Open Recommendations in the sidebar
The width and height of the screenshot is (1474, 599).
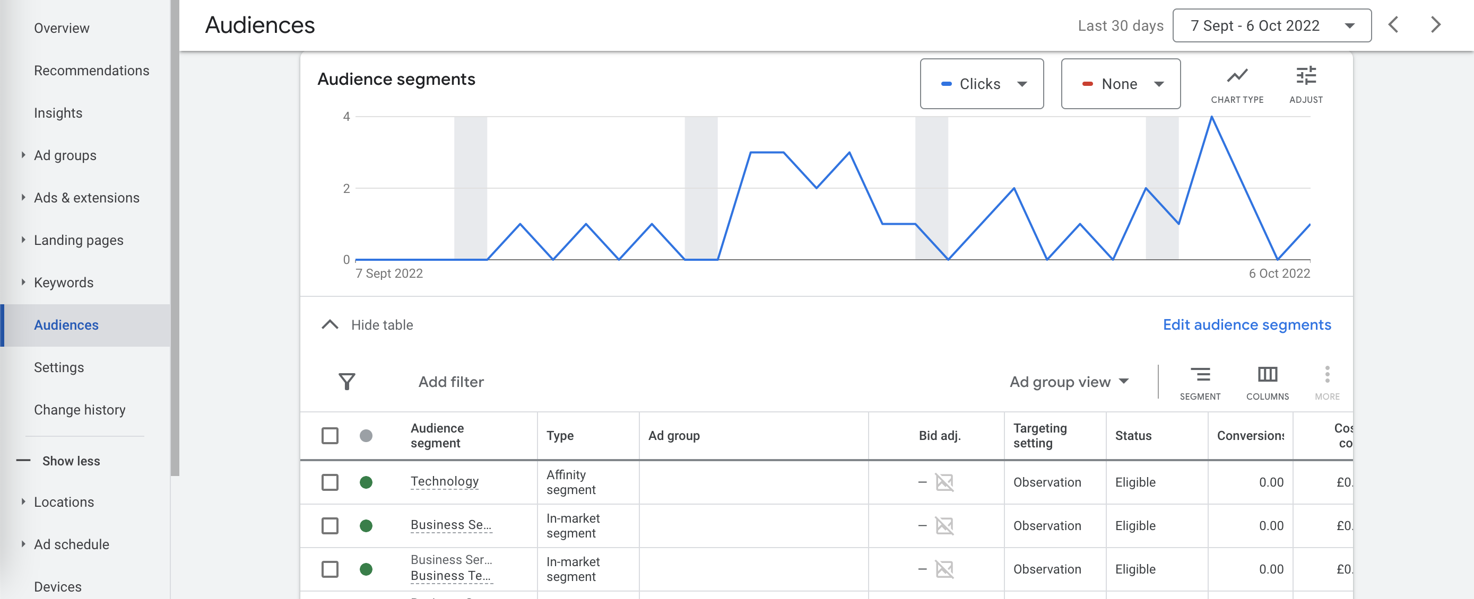pyautogui.click(x=92, y=70)
